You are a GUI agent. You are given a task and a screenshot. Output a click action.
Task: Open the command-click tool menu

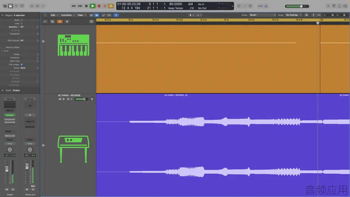(x=199, y=15)
